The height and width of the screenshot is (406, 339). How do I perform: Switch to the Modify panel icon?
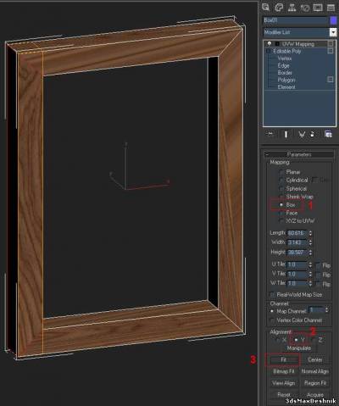pyautogui.click(x=279, y=8)
